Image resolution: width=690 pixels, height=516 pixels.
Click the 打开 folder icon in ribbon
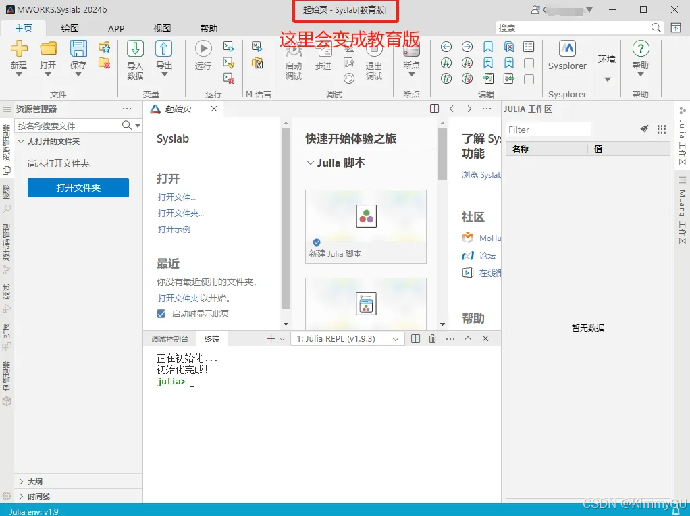pyautogui.click(x=48, y=49)
